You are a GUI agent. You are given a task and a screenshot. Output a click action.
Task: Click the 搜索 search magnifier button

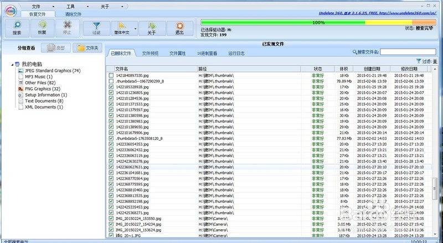tap(17, 28)
